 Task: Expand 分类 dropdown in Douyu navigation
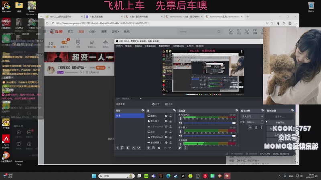click(x=93, y=32)
